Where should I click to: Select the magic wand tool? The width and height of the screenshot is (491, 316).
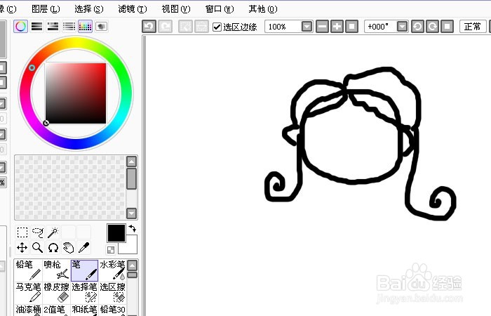pyautogui.click(x=53, y=232)
